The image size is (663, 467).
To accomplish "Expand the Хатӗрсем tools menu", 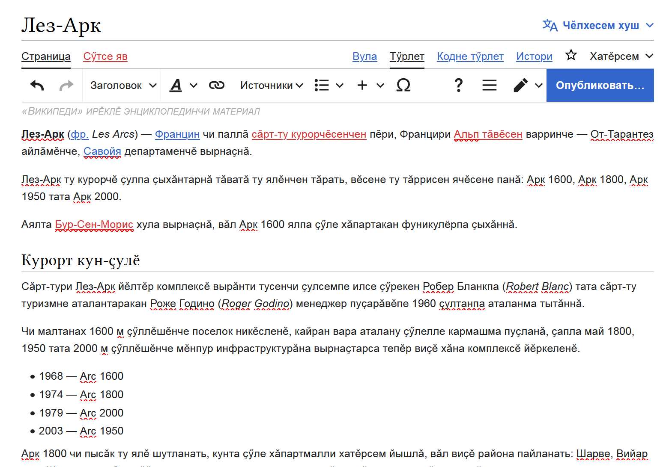I will point(621,56).
